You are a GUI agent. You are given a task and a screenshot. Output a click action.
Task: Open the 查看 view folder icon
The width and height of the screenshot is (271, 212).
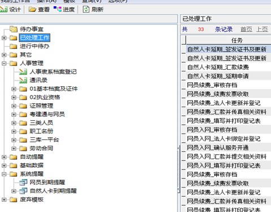tap(32, 9)
